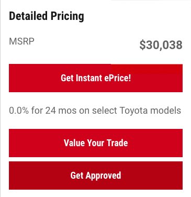This screenshot has width=191, height=197.
Task: Click the word Instant on the top red button
Action: pyautogui.click(x=89, y=78)
